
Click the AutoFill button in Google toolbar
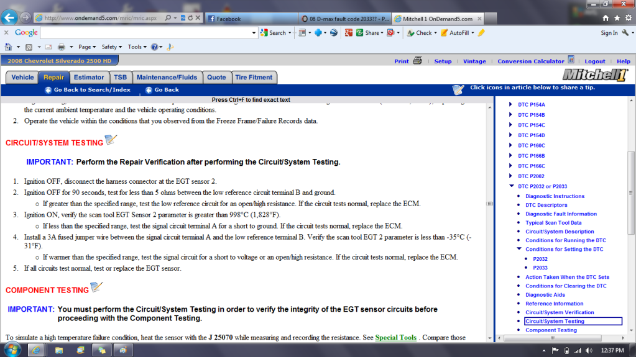457,33
